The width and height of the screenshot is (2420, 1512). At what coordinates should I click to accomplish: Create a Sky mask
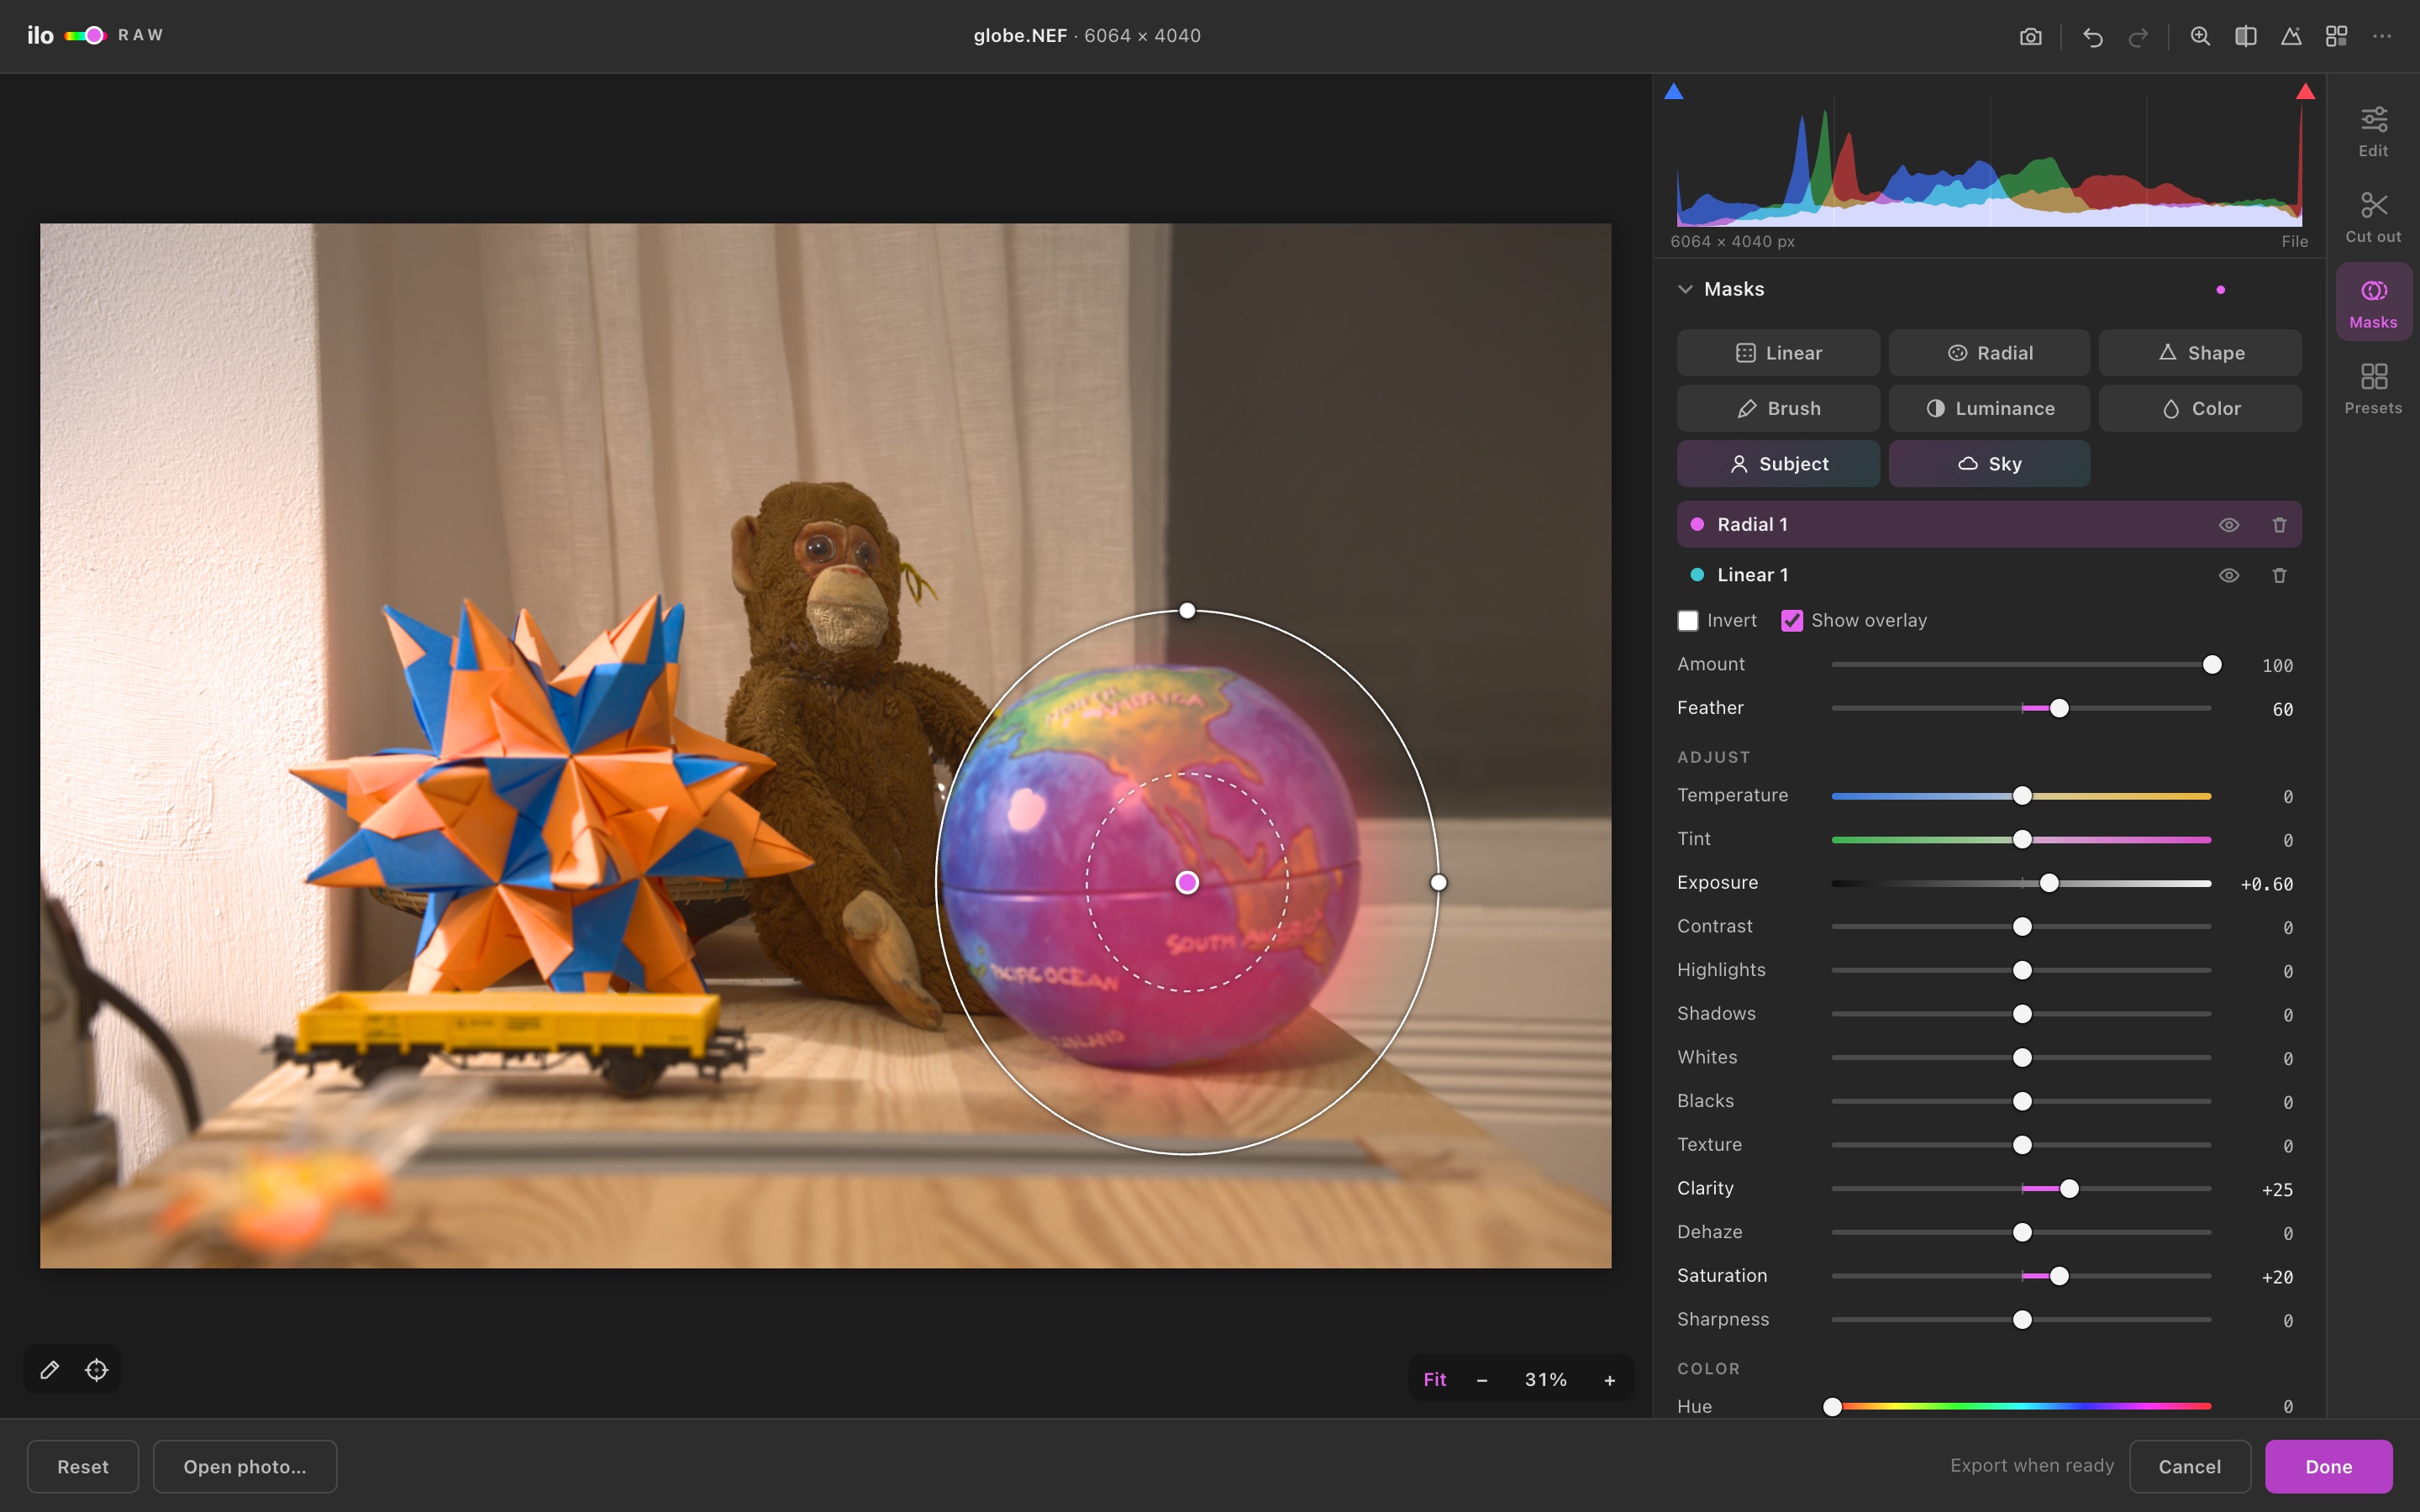(x=1989, y=464)
